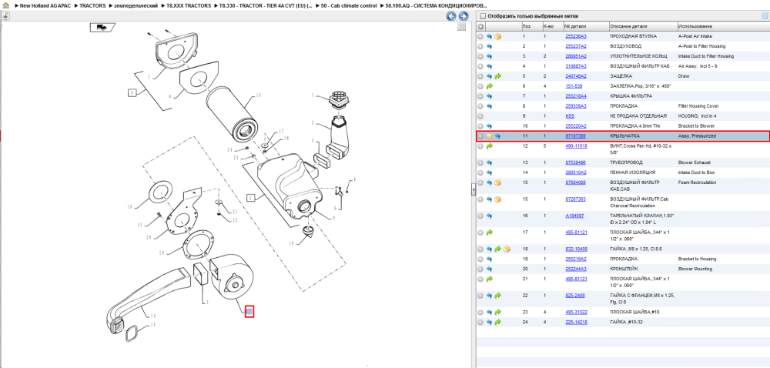
Task: Sort by Описание детали column header
Action: [642, 26]
